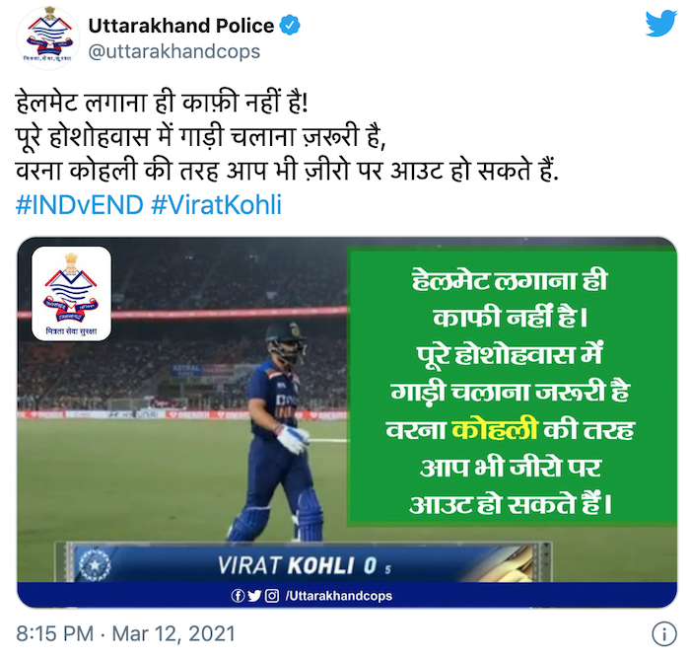Click the green Hindi message panel
The width and height of the screenshot is (690, 658).
(x=512, y=389)
